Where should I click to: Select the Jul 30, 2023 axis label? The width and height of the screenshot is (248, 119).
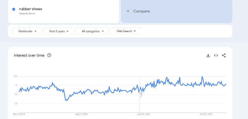click(206, 114)
